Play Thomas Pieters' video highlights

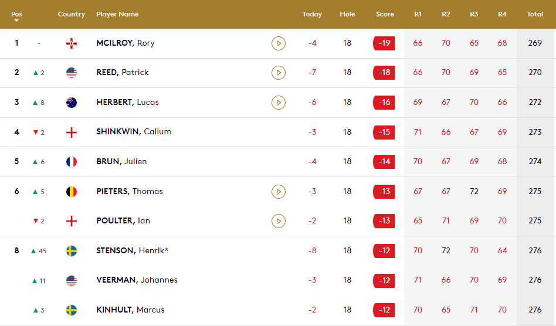(x=279, y=192)
